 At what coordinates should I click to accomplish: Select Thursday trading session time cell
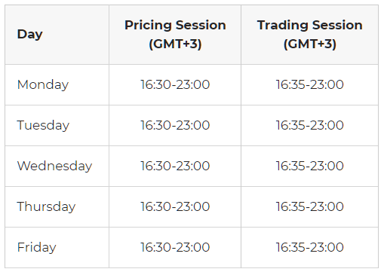pyautogui.click(x=309, y=206)
